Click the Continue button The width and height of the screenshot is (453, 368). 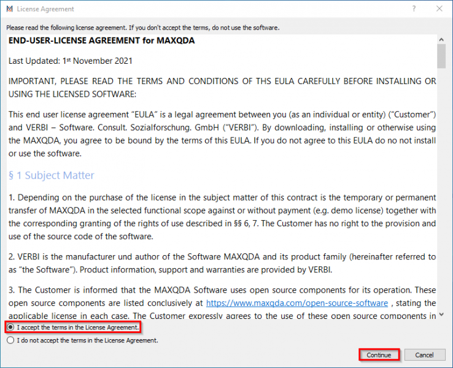pyautogui.click(x=379, y=355)
